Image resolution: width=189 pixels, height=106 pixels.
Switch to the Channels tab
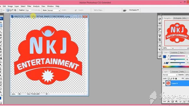coord(175,72)
